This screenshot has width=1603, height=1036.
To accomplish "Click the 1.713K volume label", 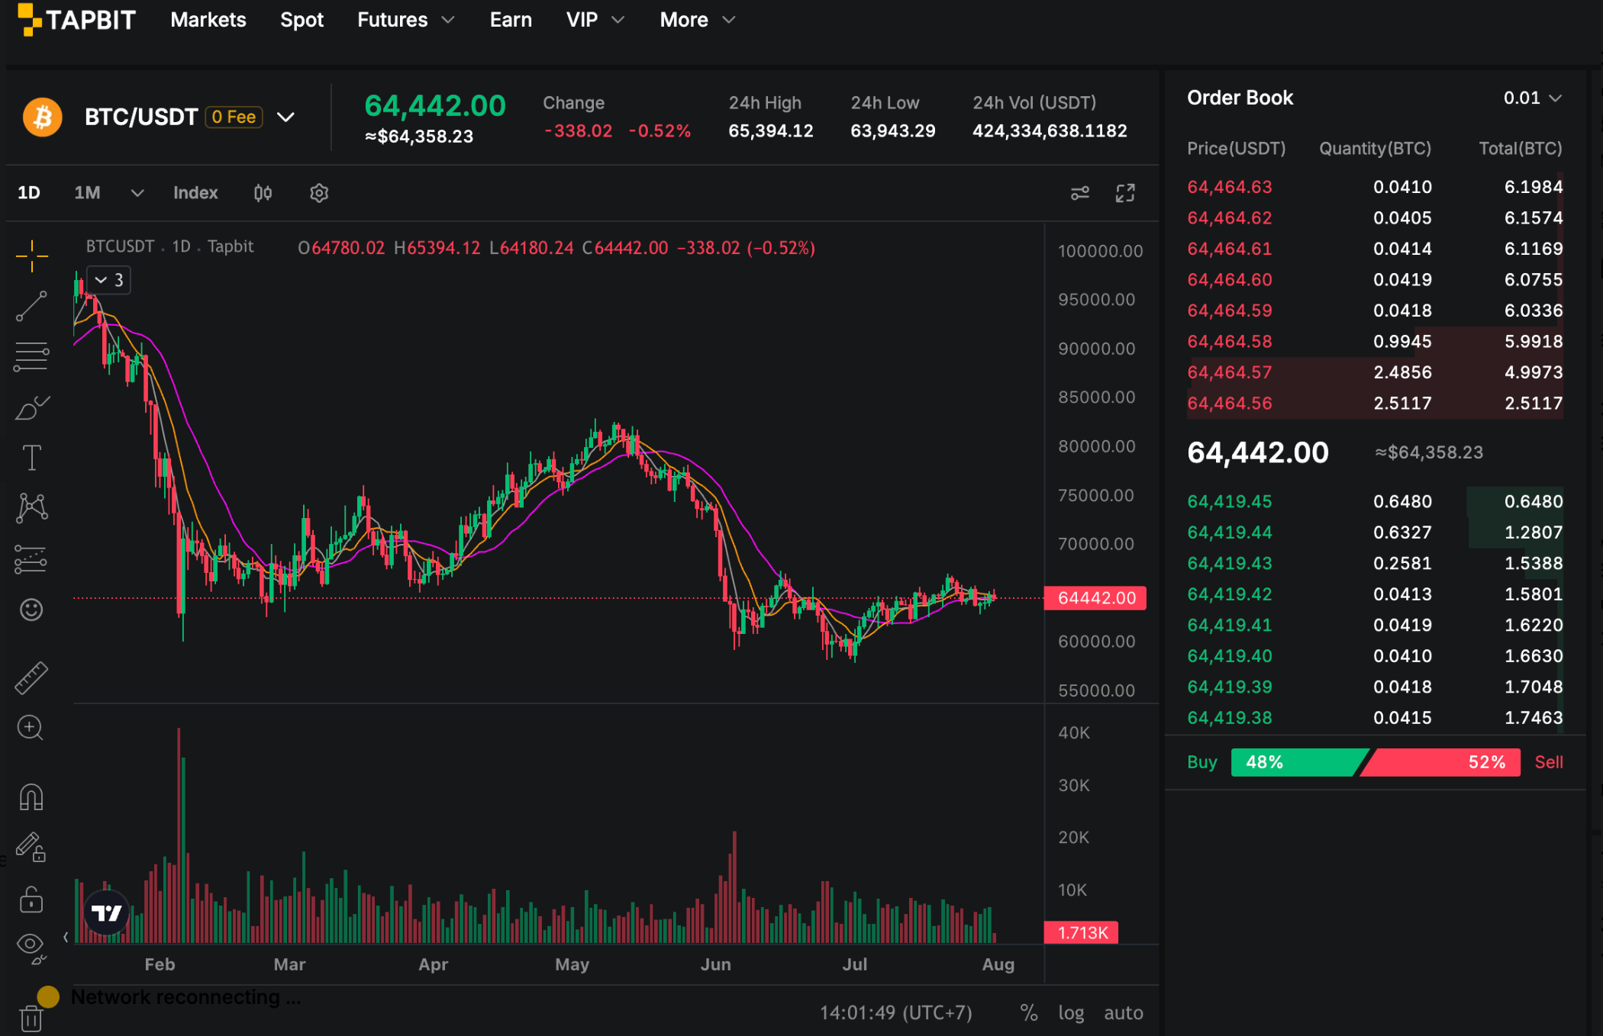I will click(1082, 932).
